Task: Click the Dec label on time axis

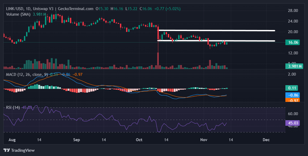Action: click(266, 140)
